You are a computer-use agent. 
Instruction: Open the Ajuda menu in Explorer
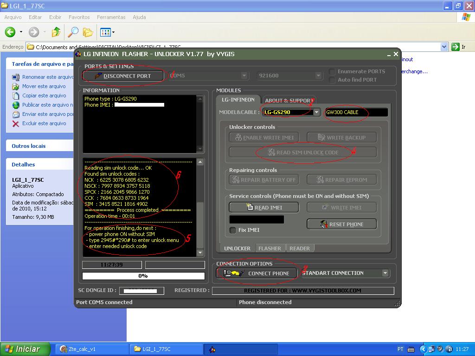tap(139, 17)
